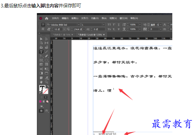Screen dimensions: 195x135
Task: Toggle Subscript formatting button
Action: click(114, 29)
